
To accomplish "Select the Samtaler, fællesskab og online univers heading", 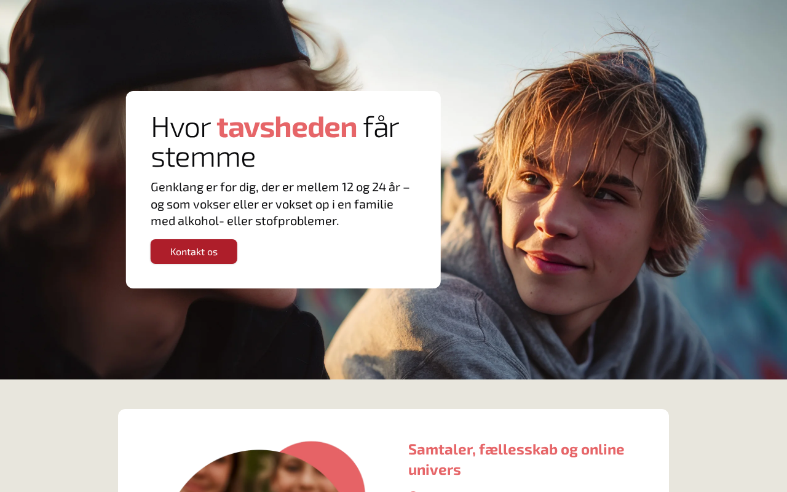I will tap(516, 459).
